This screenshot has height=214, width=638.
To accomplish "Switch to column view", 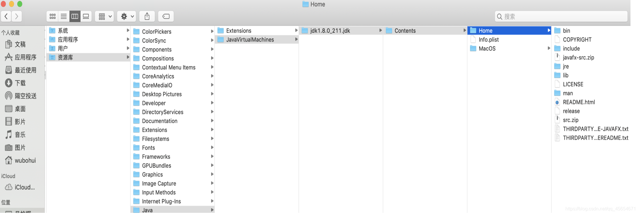I will point(75,16).
